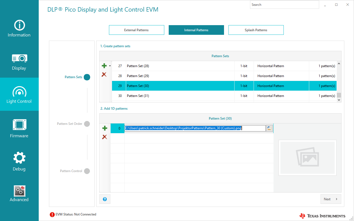Image resolution: width=354 pixels, height=221 pixels.
Task: Open the Display projector icon
Action: [19, 58]
